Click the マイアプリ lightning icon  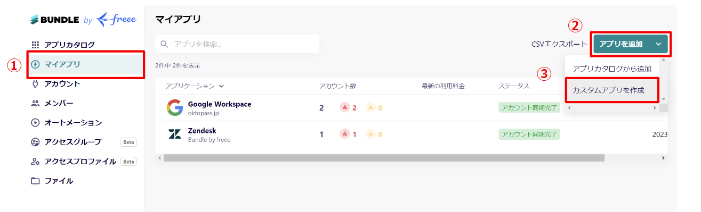[x=36, y=64]
